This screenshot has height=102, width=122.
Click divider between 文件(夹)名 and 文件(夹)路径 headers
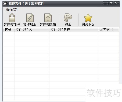pos(49,30)
